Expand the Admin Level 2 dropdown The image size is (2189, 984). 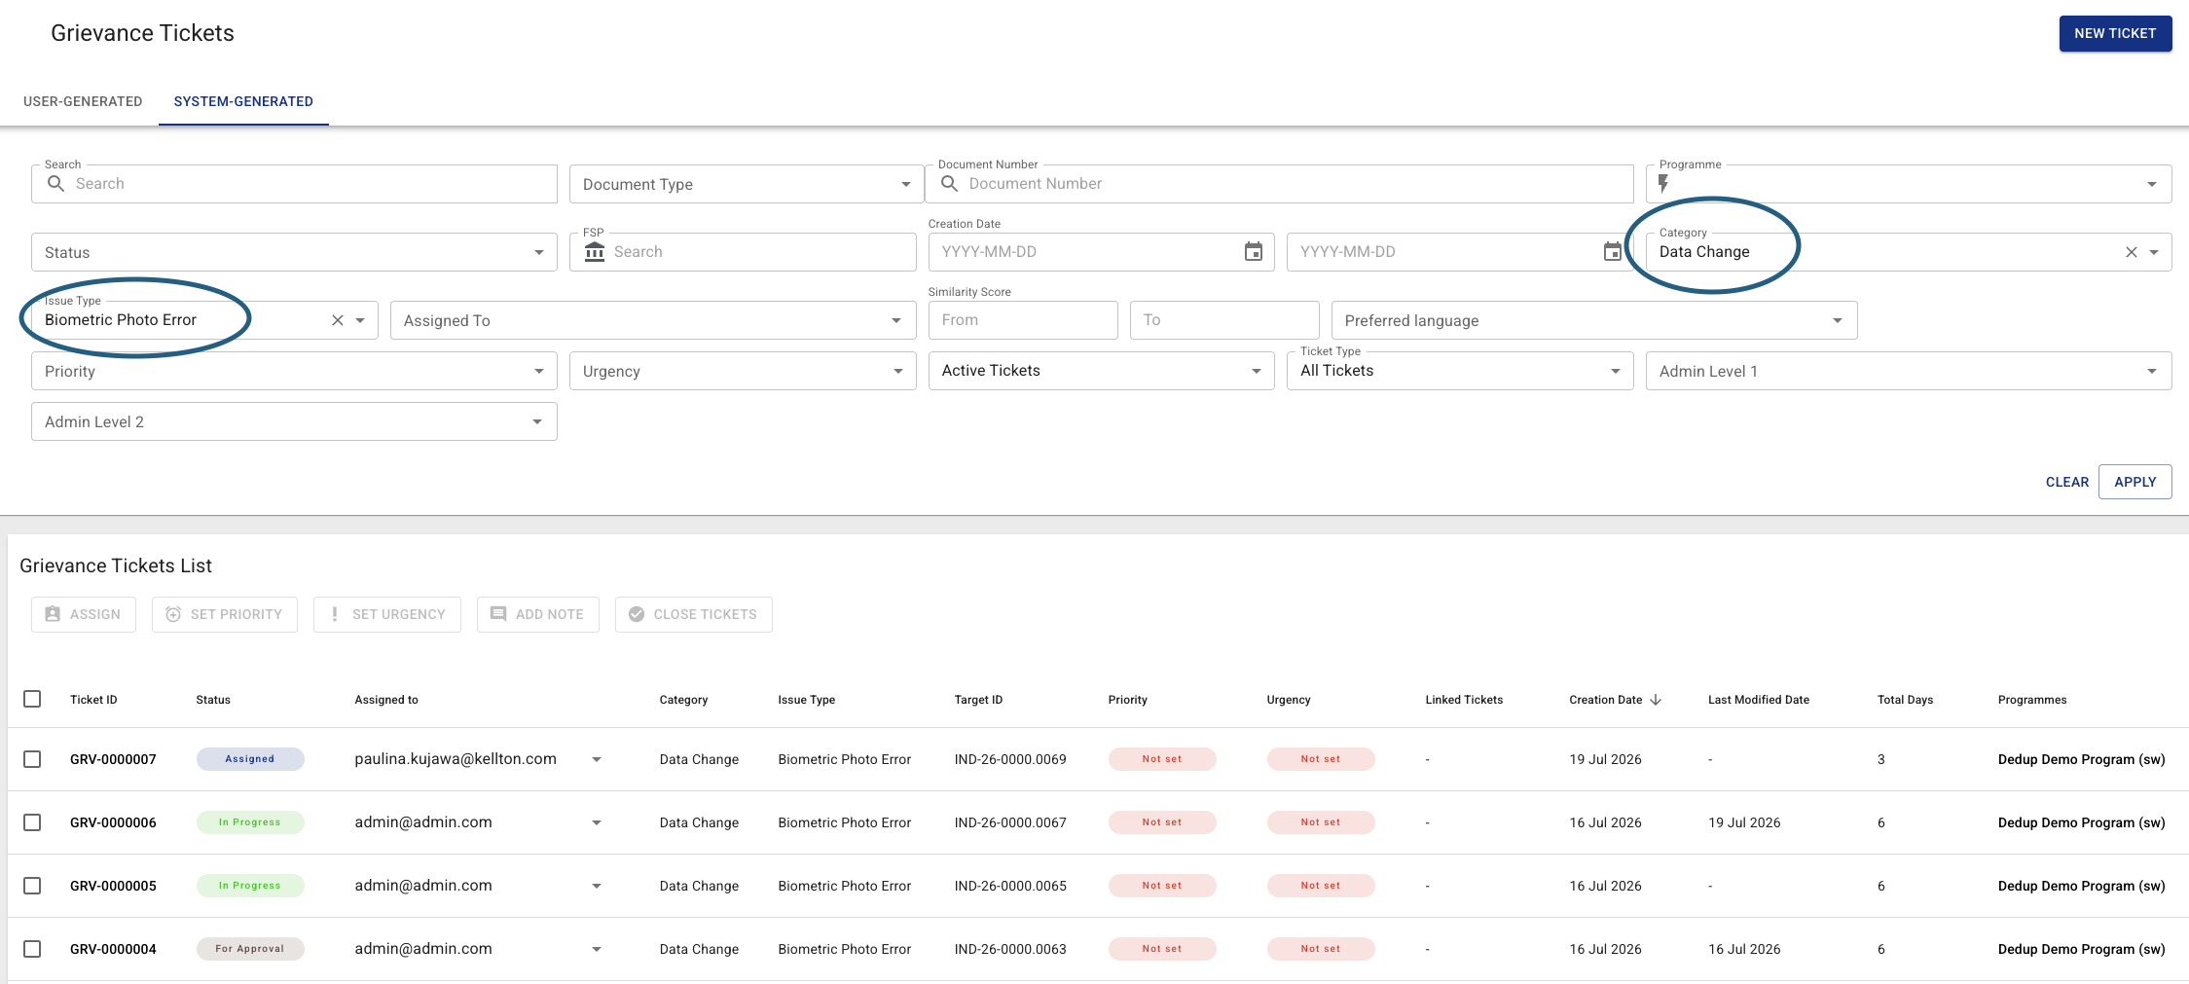point(294,421)
